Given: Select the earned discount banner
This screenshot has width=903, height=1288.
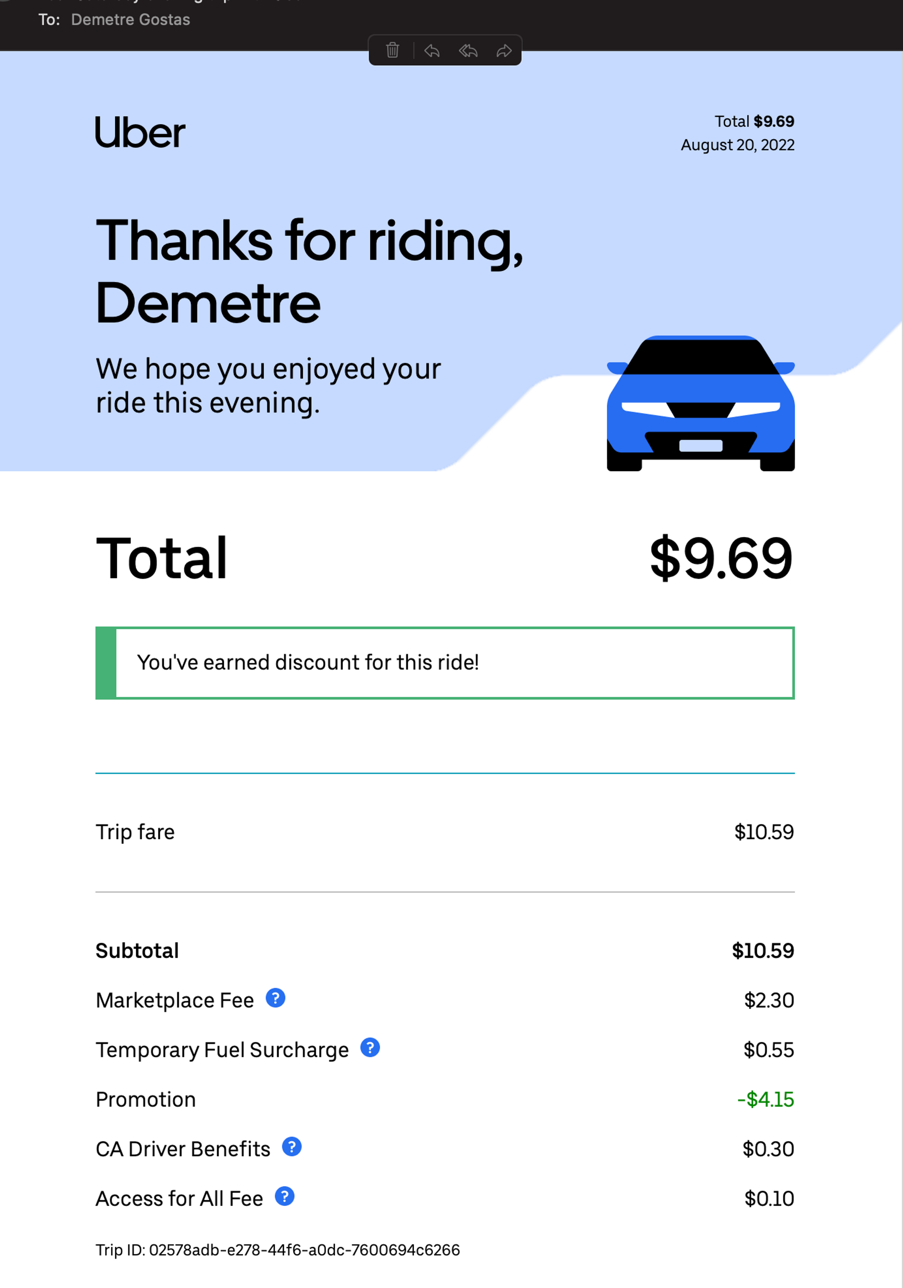Looking at the screenshot, I should point(445,663).
